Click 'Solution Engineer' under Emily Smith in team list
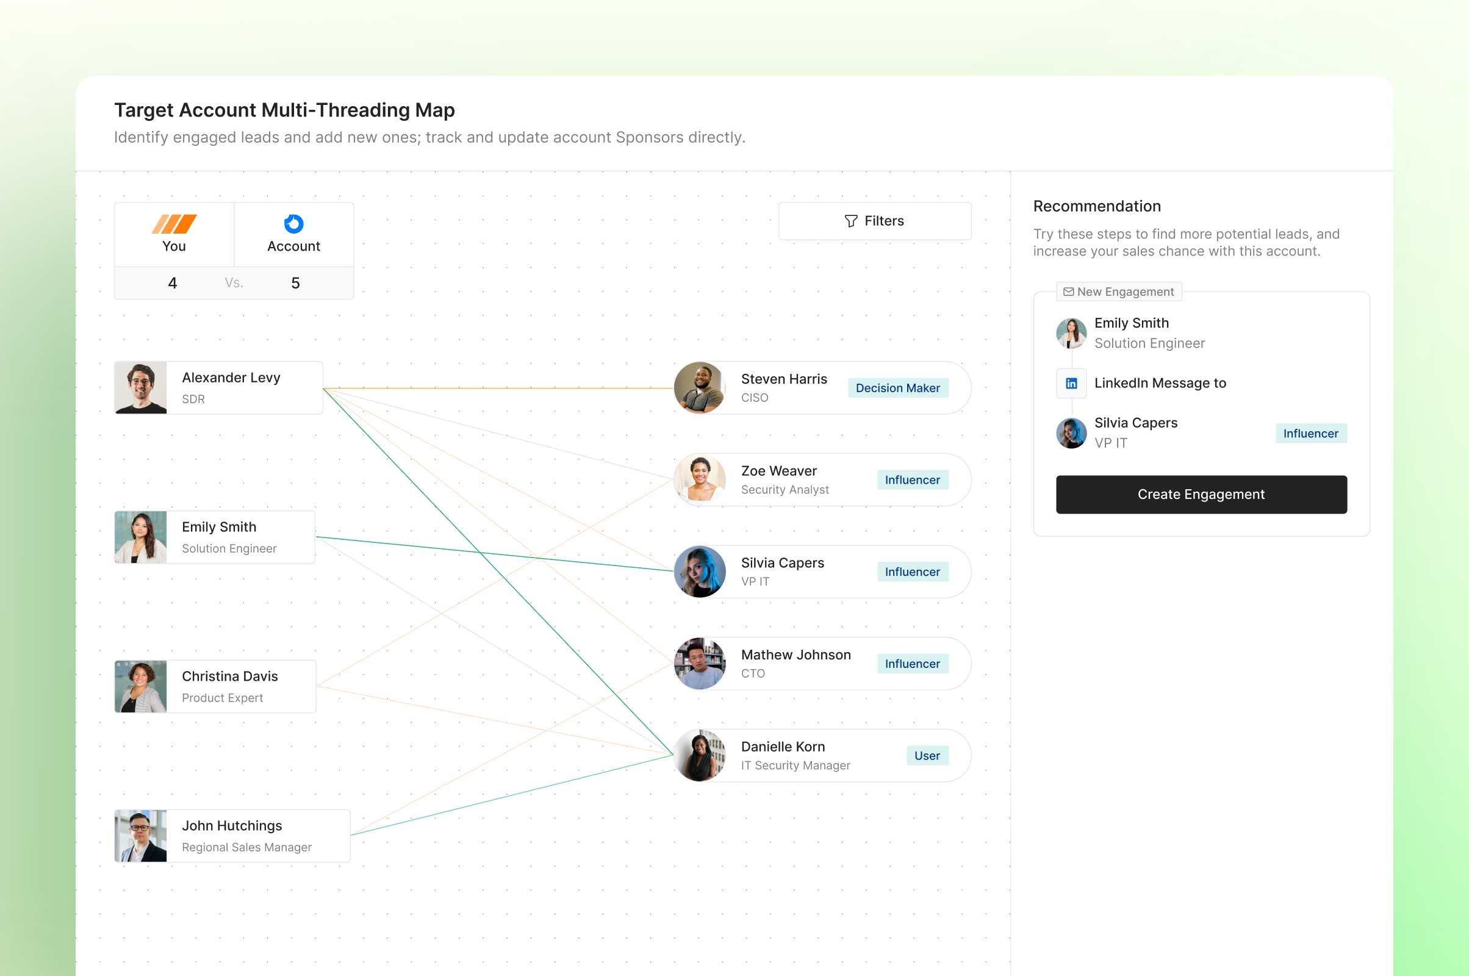This screenshot has width=1469, height=976. 229,548
